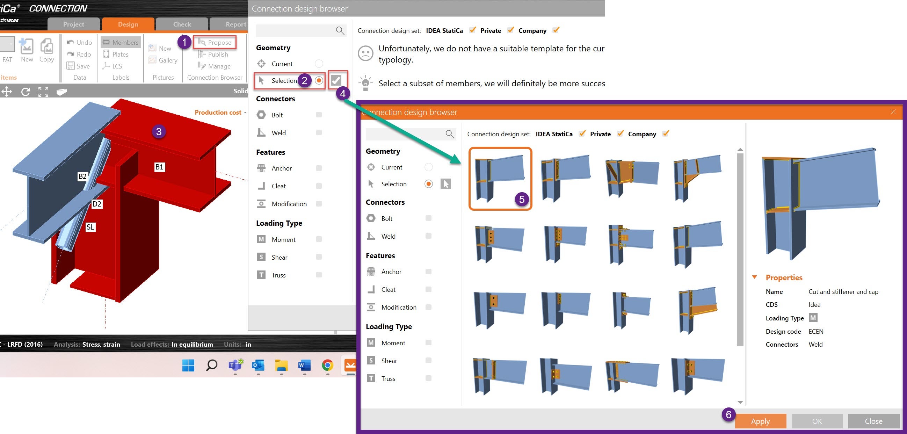The height and width of the screenshot is (434, 907).
Task: Select the Current geometry radio button
Action: tap(428, 167)
